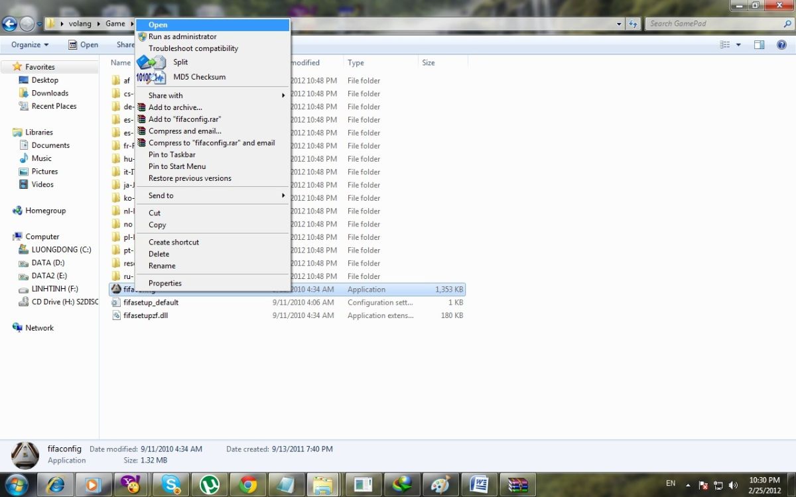Select DATA2 (E:) drive
Screen dimensions: 796x497
click(x=49, y=276)
